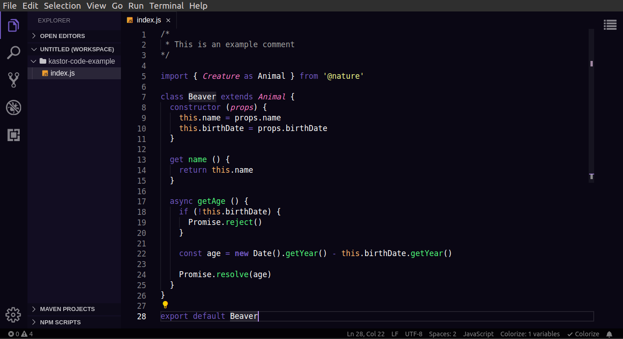This screenshot has height=339, width=623.
Task: Change the Spaces: 2 indentation setting
Action: point(443,334)
